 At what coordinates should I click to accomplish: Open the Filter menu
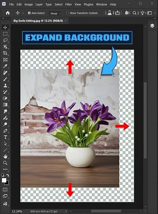coord(68,5)
